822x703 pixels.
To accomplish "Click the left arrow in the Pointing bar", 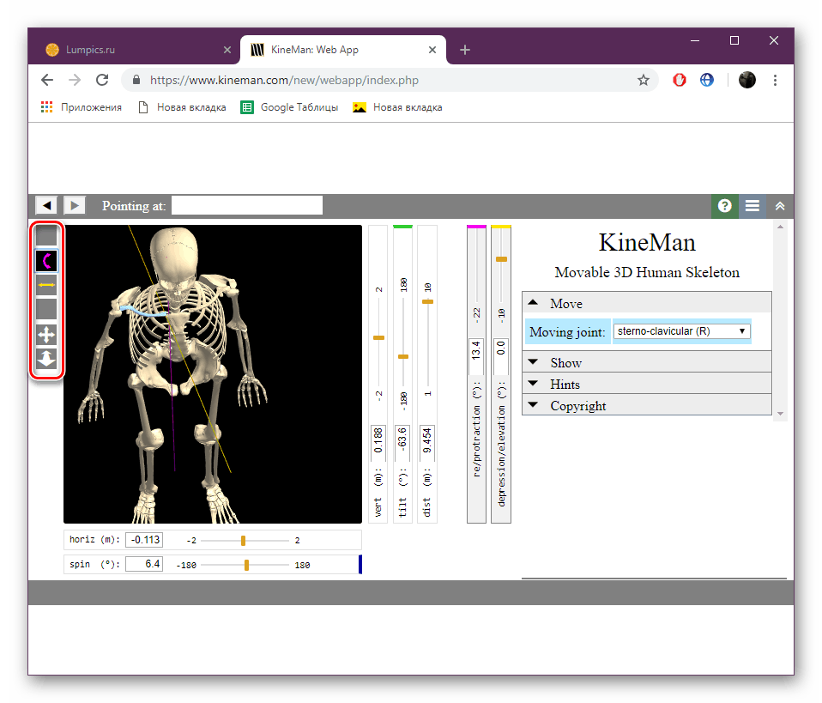I will (45, 205).
